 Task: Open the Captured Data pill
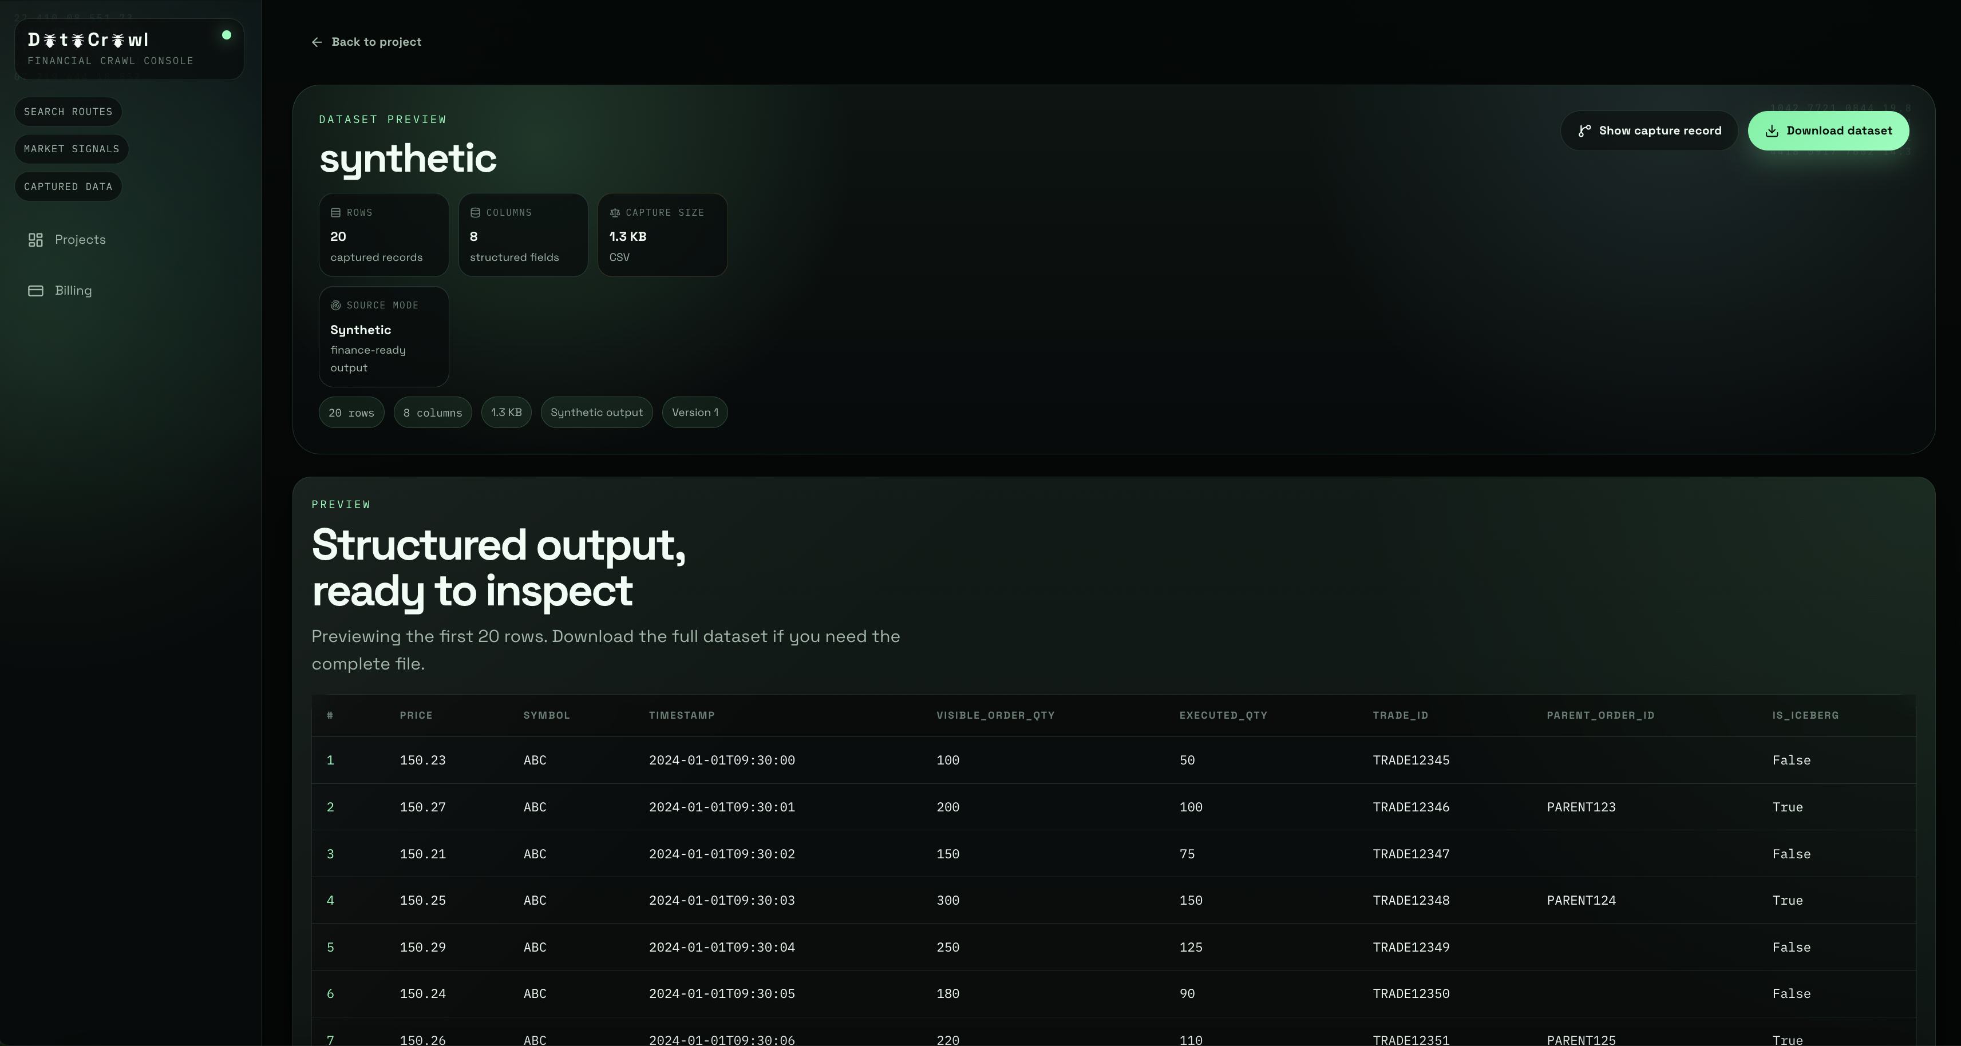click(x=68, y=187)
